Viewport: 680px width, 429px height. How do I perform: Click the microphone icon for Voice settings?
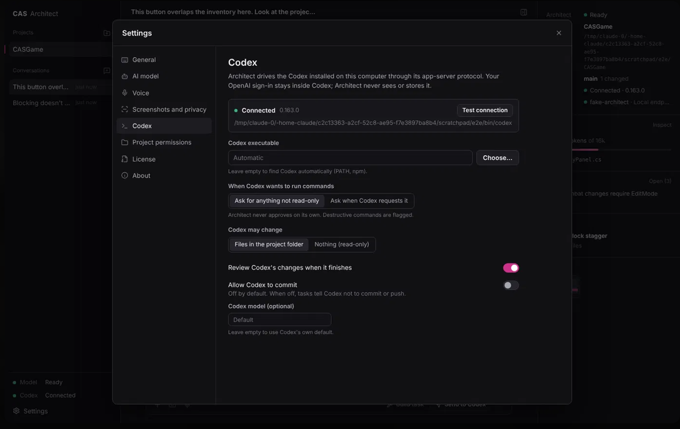coord(125,93)
